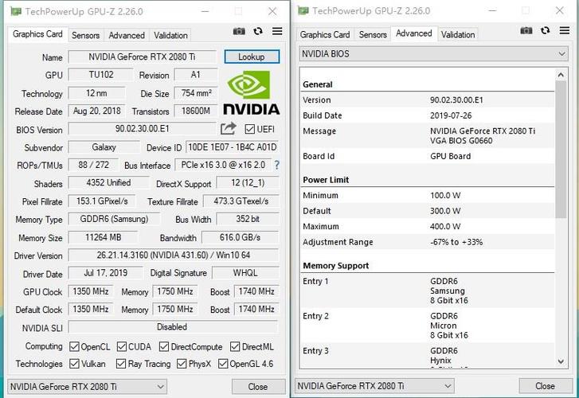Click Maximum power limit value 400.0 W
The height and width of the screenshot is (398, 579).
(445, 226)
